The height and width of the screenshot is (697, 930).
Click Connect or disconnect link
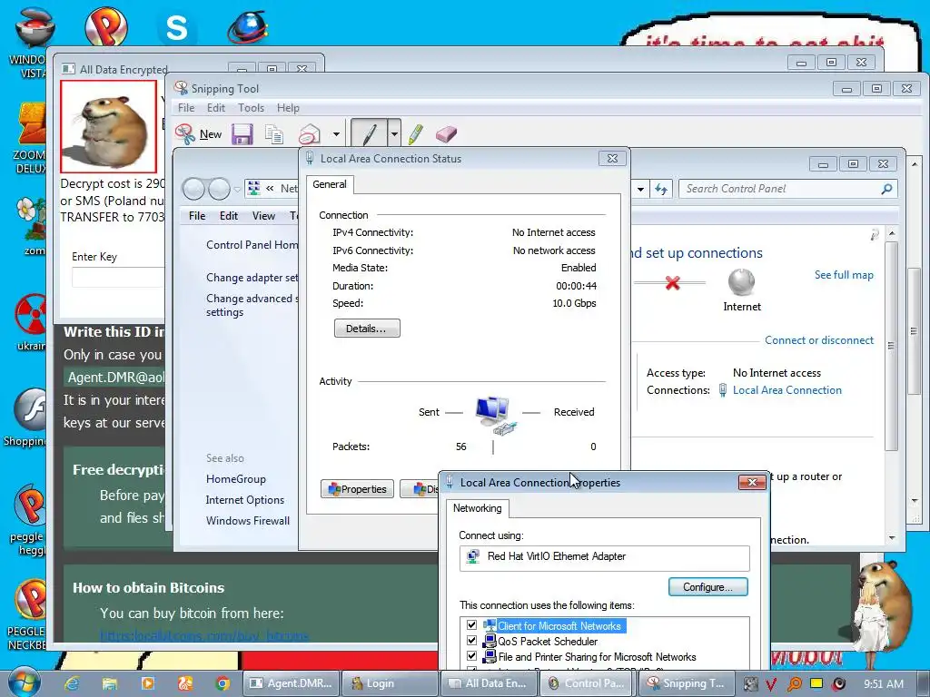coord(818,340)
